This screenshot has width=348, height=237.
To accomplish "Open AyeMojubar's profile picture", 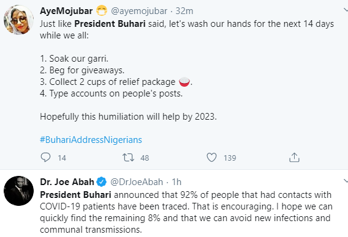I will 18,20.
